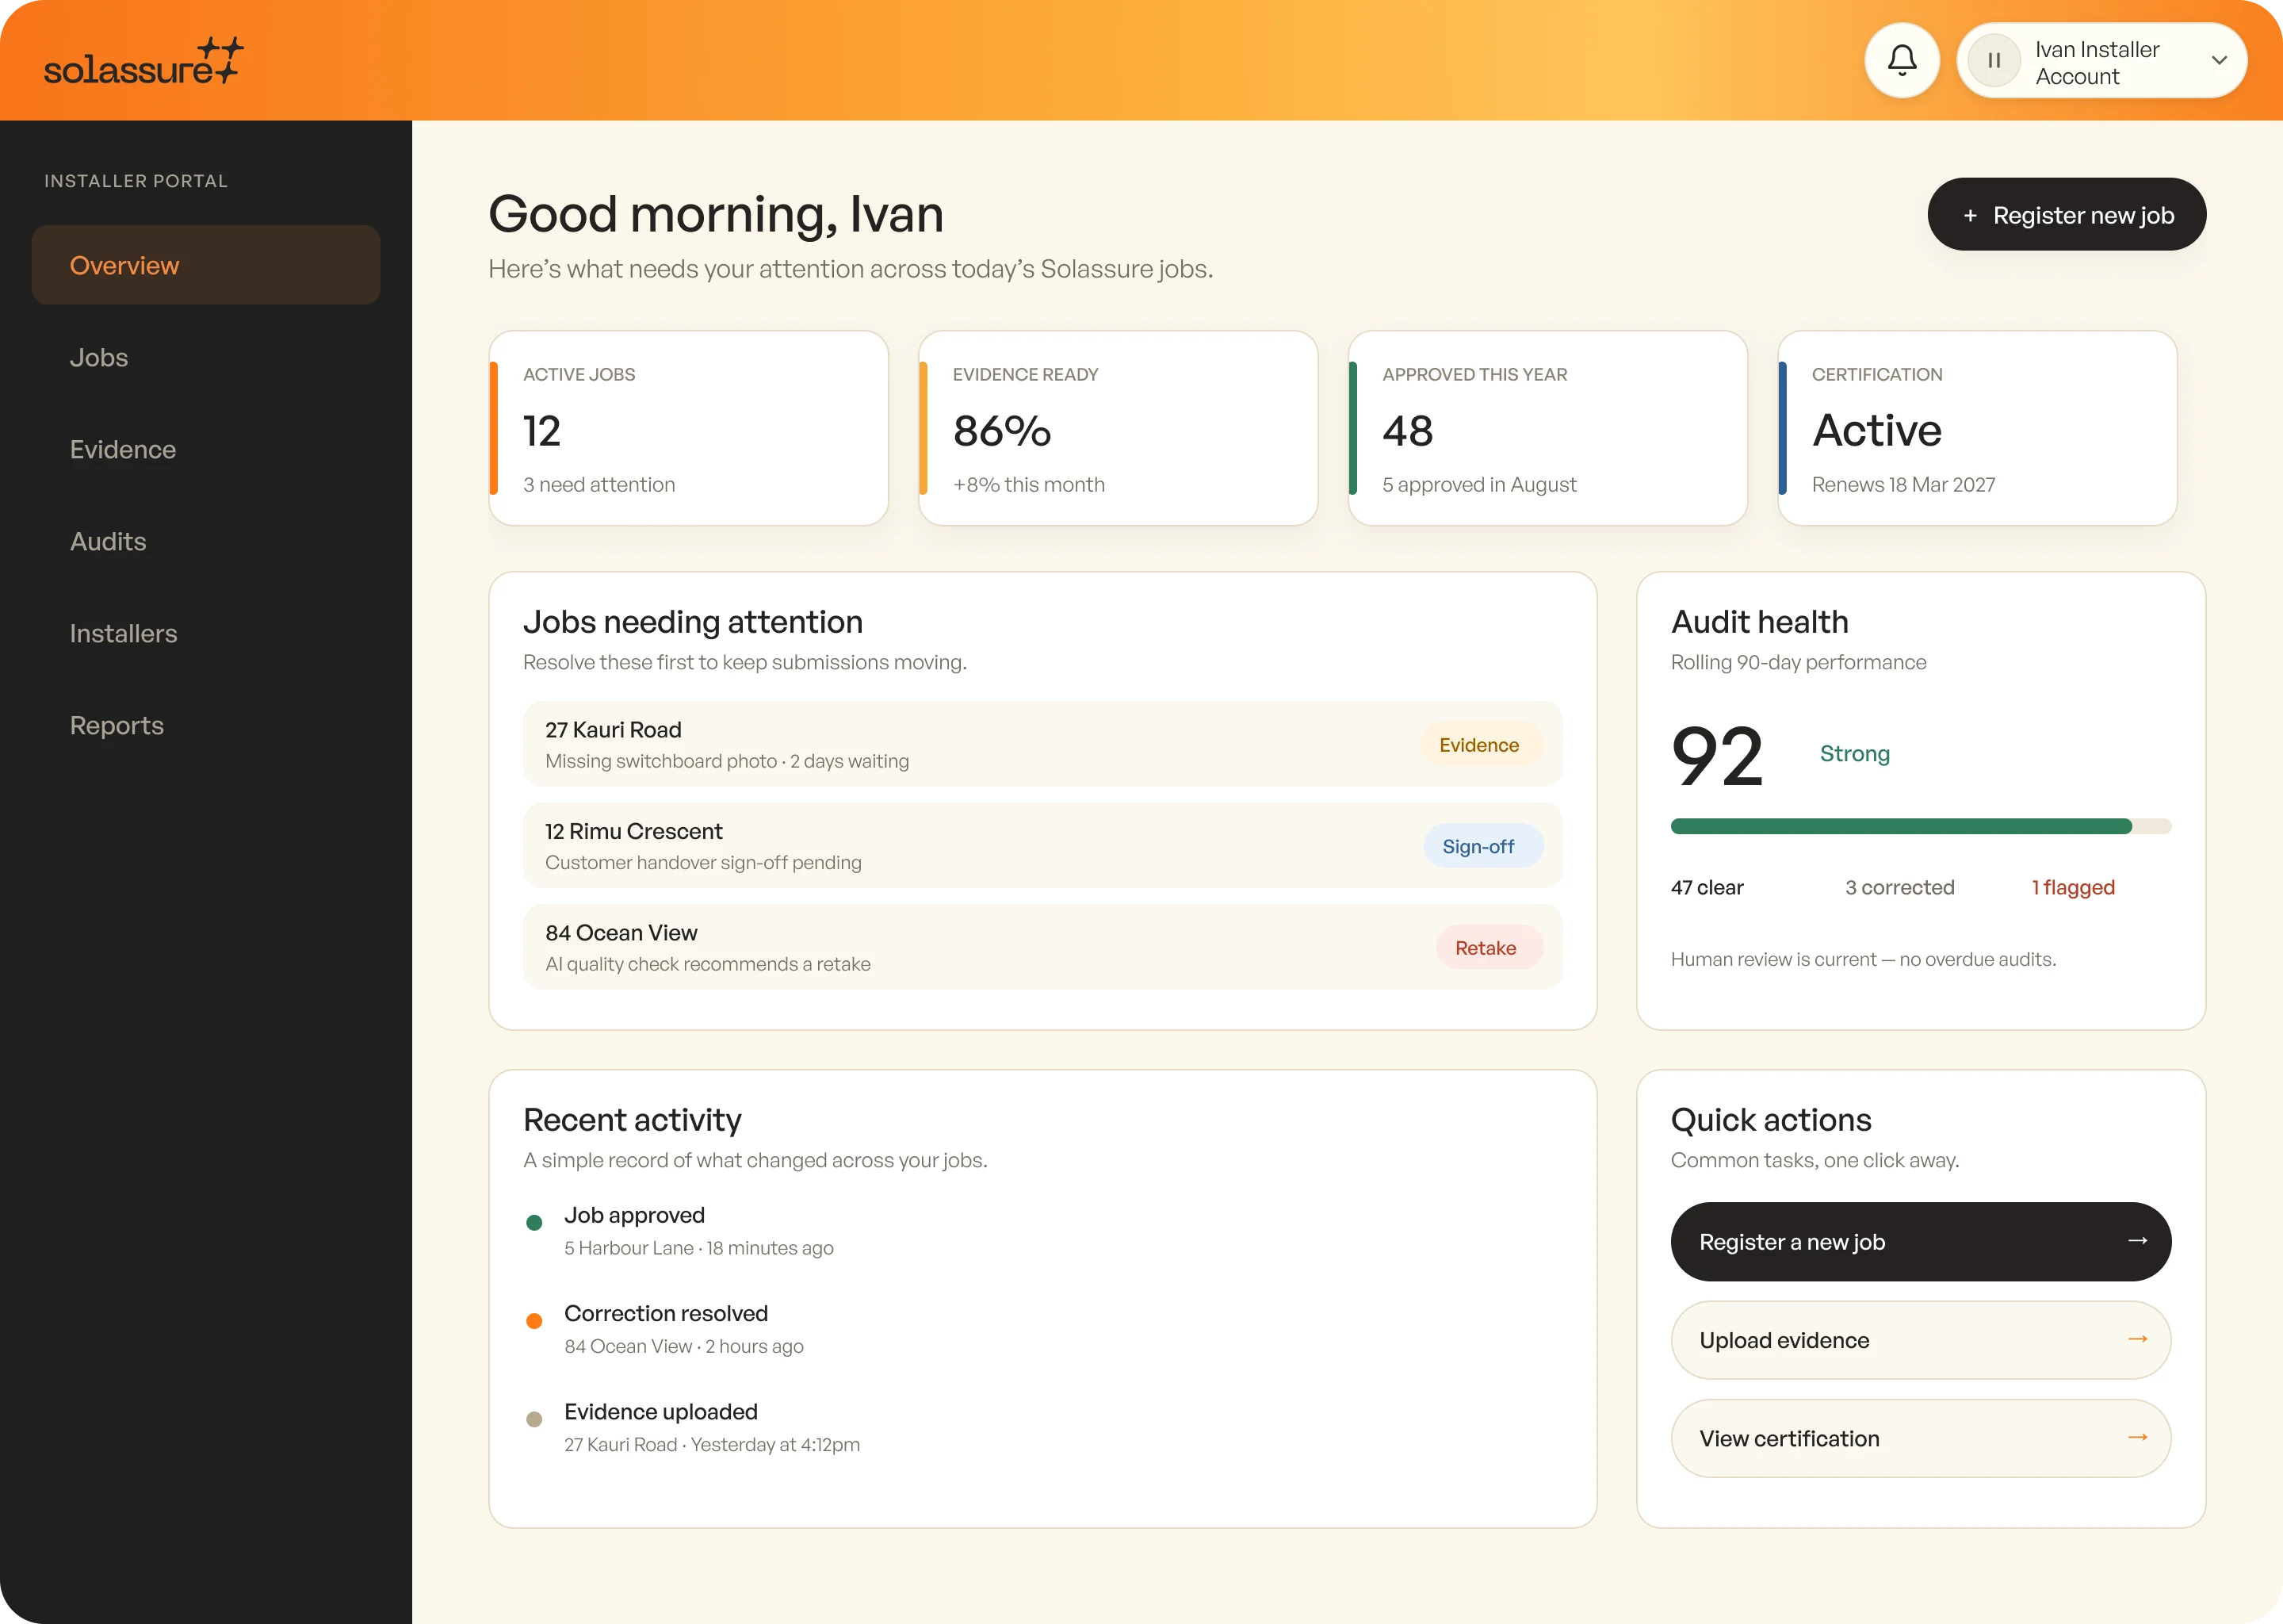Click the Solassure logo
This screenshot has width=2283, height=1624.
pyautogui.click(x=144, y=61)
